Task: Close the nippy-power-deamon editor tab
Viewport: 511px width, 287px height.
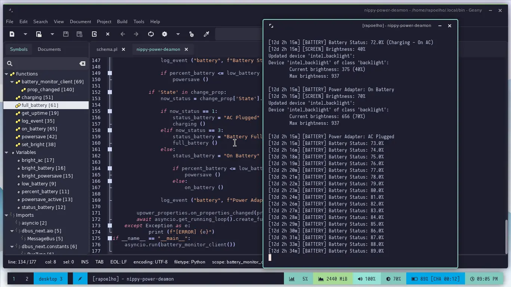Action: pos(186,49)
